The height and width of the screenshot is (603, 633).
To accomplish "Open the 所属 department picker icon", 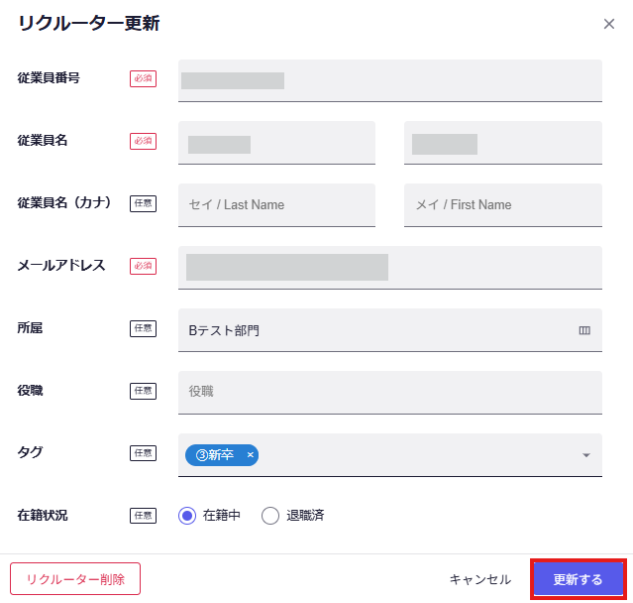I will pos(584,330).
